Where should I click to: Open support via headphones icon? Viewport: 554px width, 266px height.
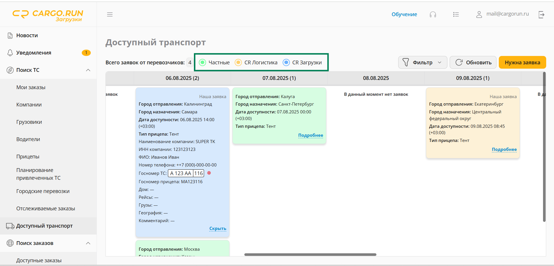pyautogui.click(x=433, y=14)
